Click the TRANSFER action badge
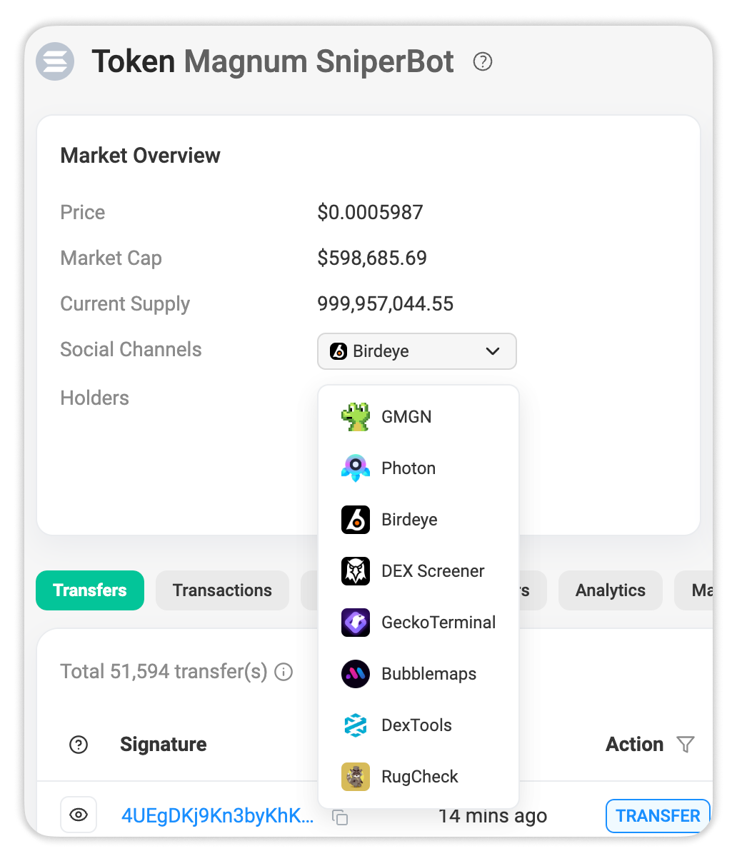The height and width of the screenshot is (861, 737). [x=658, y=816]
